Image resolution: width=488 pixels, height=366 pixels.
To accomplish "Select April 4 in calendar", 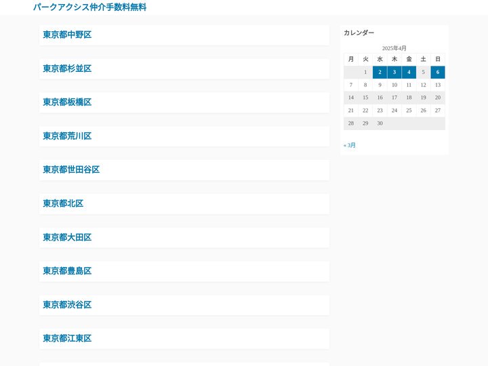I will pyautogui.click(x=409, y=73).
